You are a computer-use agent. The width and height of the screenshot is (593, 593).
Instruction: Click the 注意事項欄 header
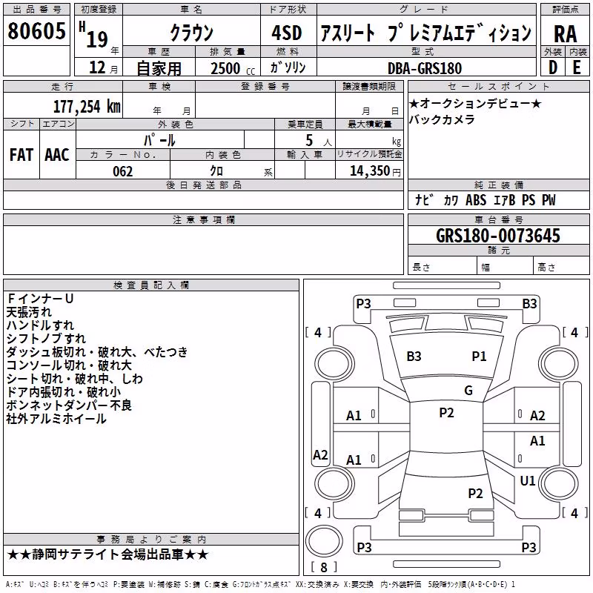point(203,219)
